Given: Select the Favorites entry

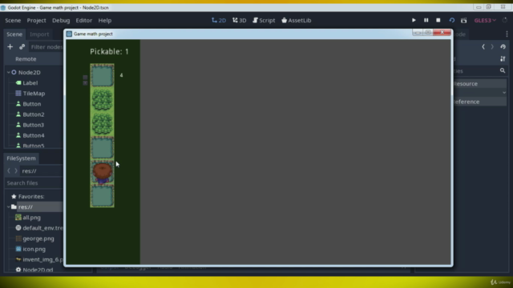Looking at the screenshot, I should click(31, 196).
